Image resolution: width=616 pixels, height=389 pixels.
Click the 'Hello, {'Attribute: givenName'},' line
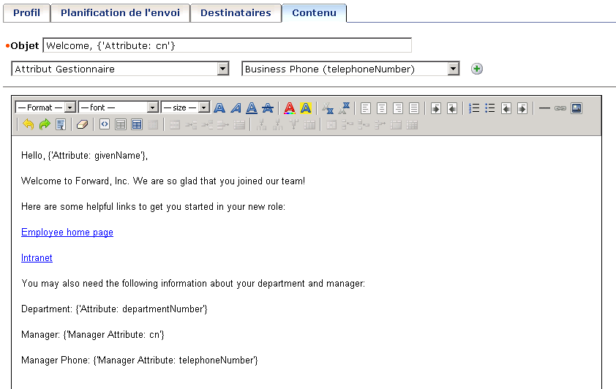pos(84,156)
